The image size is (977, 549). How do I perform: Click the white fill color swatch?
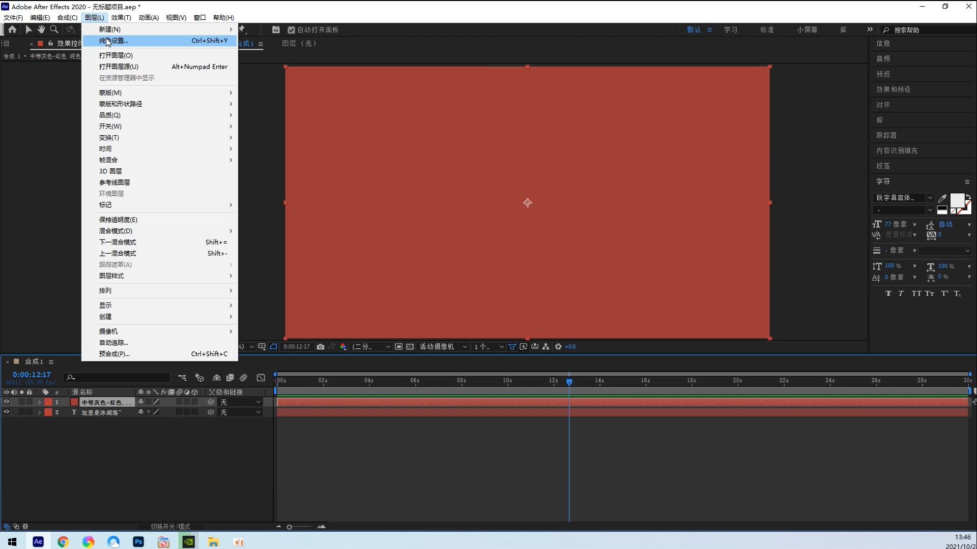click(x=957, y=200)
